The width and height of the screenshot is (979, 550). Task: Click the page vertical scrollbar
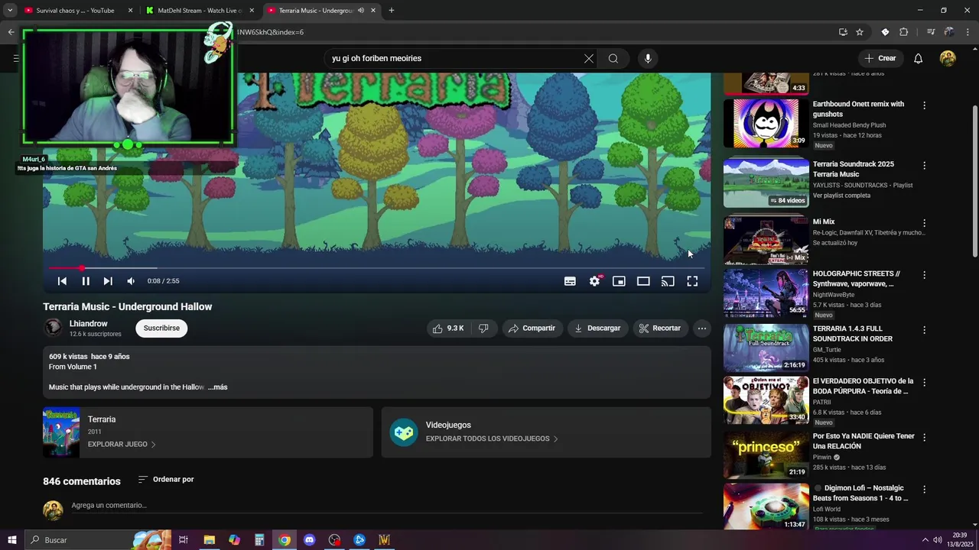click(974, 180)
